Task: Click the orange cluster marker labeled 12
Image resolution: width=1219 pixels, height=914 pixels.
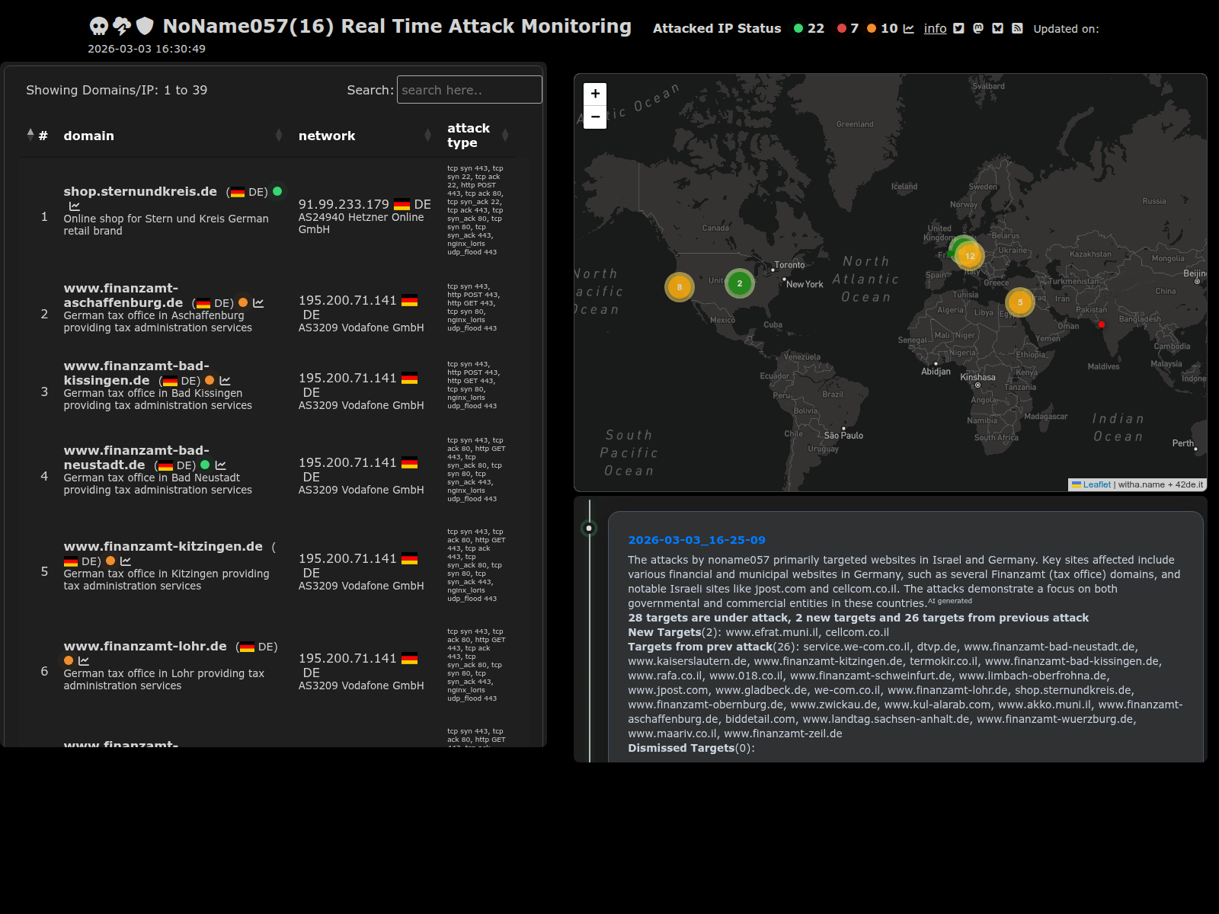Action: click(969, 256)
